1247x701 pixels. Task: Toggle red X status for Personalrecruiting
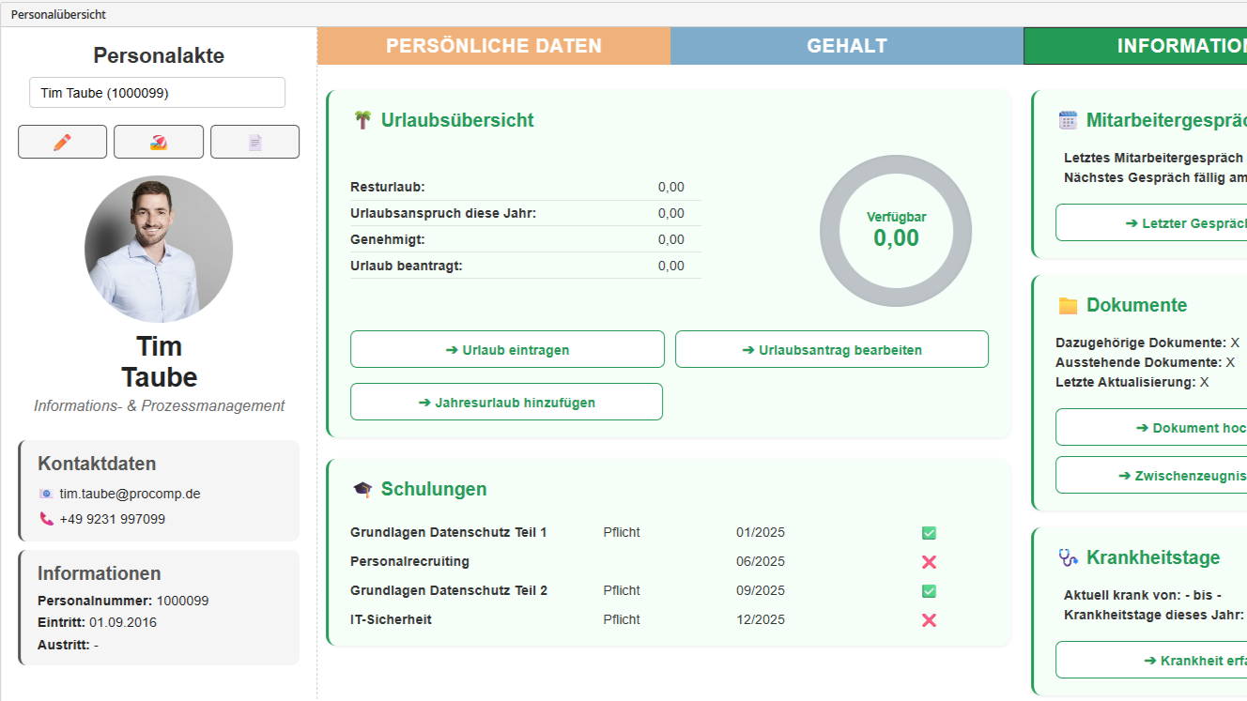pos(929,562)
